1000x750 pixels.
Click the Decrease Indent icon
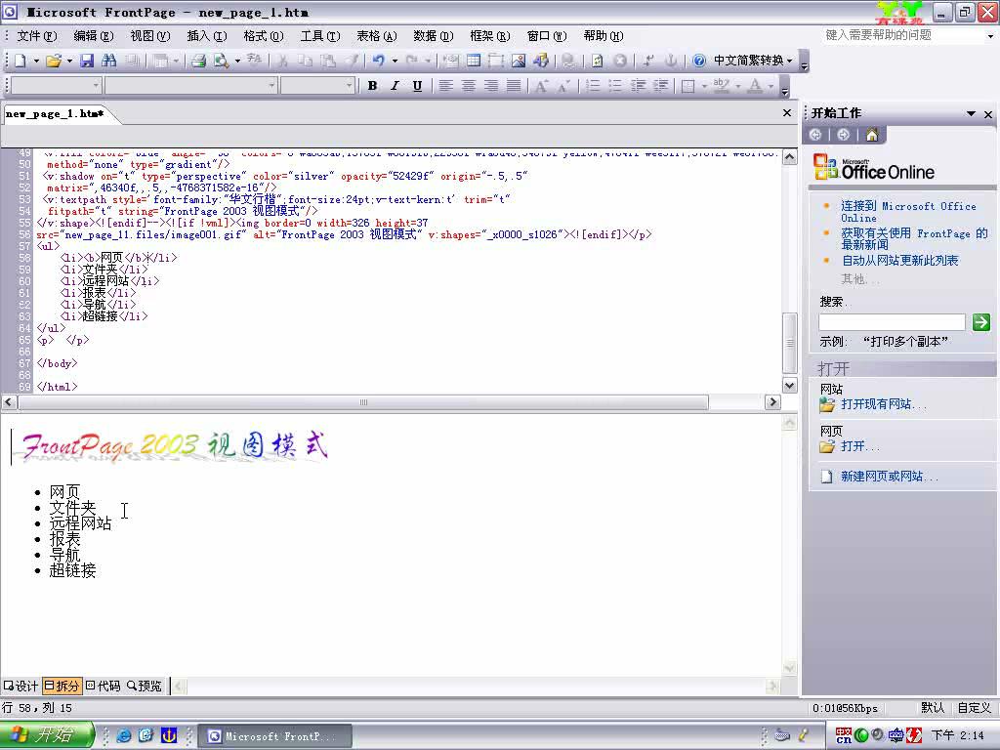(x=639, y=86)
